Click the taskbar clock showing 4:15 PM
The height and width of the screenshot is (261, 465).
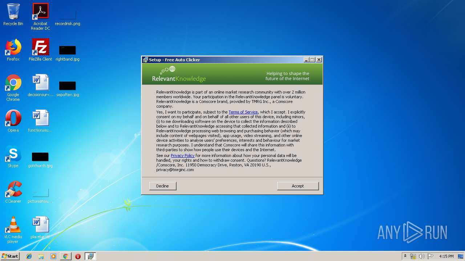pyautogui.click(x=446, y=256)
